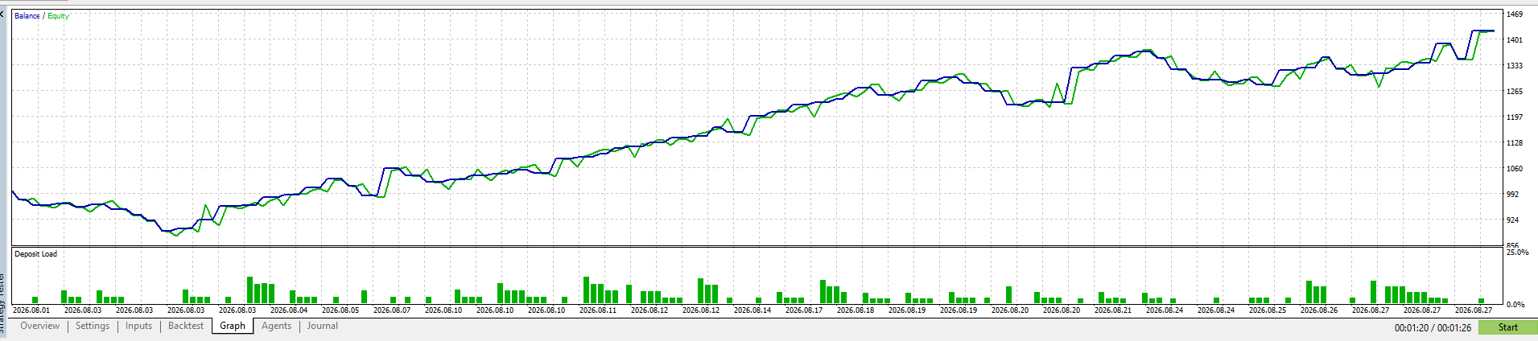Click the 0.0% deposit load axis label
The width and height of the screenshot is (1538, 341).
click(1515, 305)
